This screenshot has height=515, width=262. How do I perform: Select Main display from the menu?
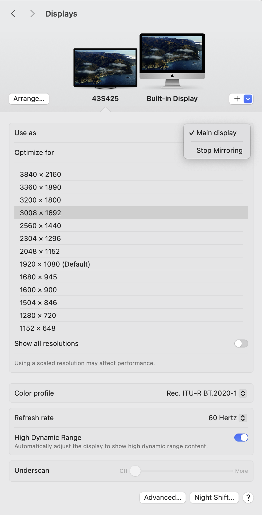[x=216, y=133]
